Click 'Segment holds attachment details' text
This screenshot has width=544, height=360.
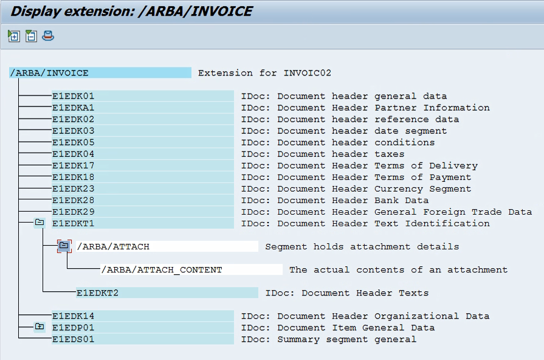coord(362,246)
